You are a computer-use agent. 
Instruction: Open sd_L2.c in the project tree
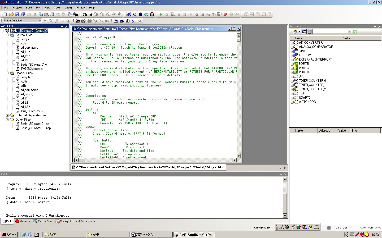[x=25, y=56]
